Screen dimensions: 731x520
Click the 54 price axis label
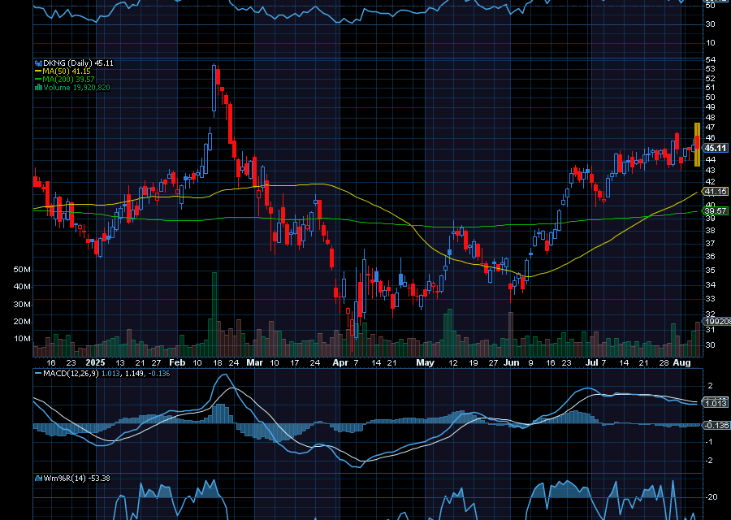(710, 59)
